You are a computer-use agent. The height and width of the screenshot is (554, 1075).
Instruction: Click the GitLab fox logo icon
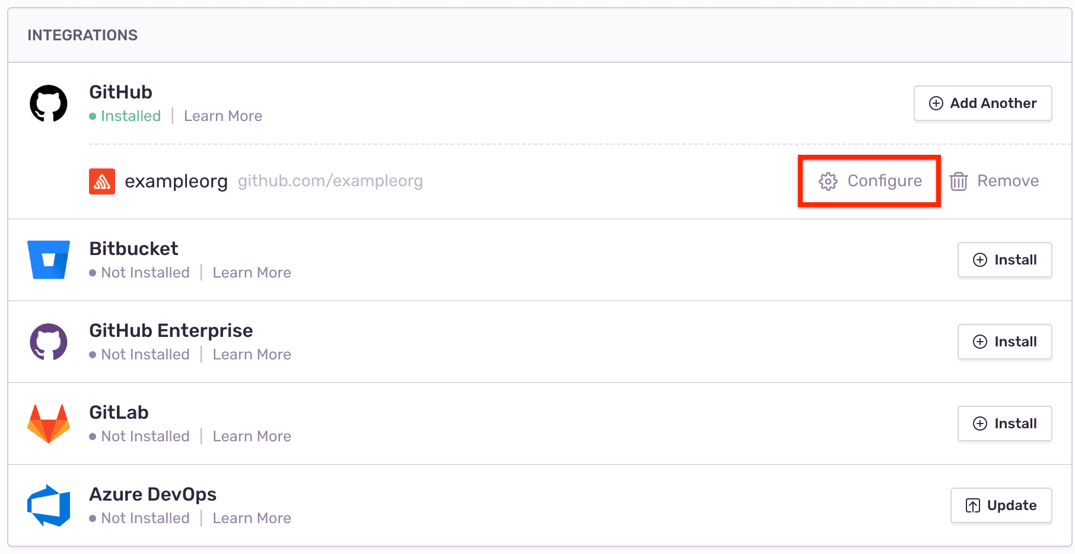pyautogui.click(x=49, y=424)
